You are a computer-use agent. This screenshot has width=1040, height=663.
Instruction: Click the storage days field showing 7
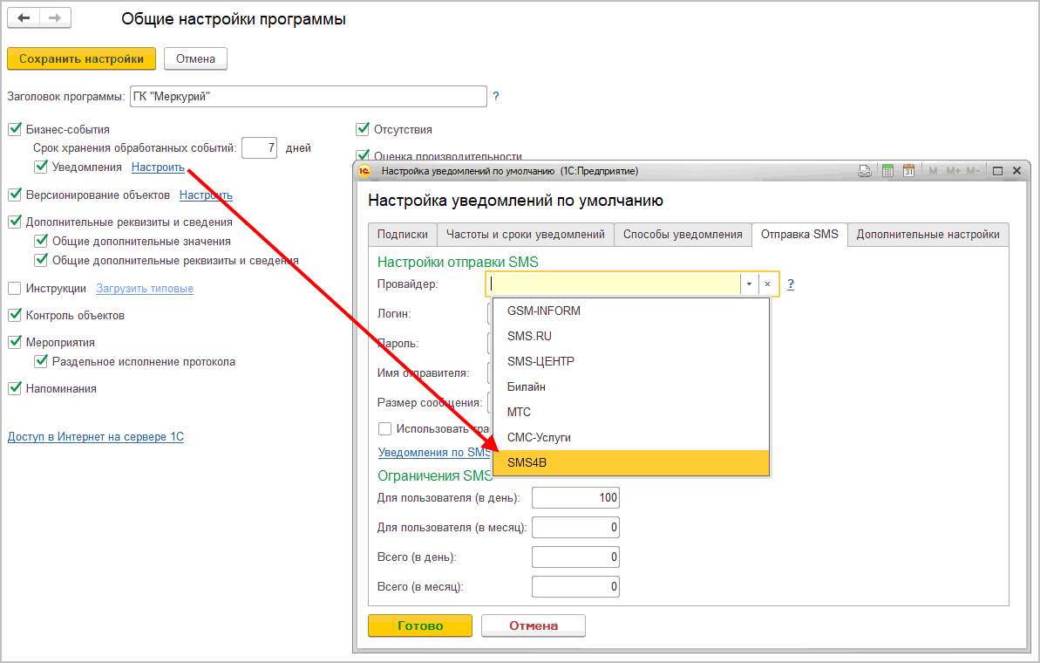(259, 148)
